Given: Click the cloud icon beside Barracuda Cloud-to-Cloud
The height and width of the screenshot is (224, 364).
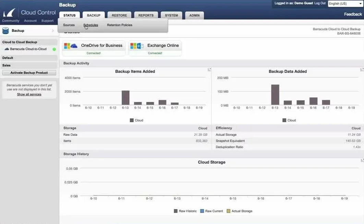Looking at the screenshot, I should point(7,49).
